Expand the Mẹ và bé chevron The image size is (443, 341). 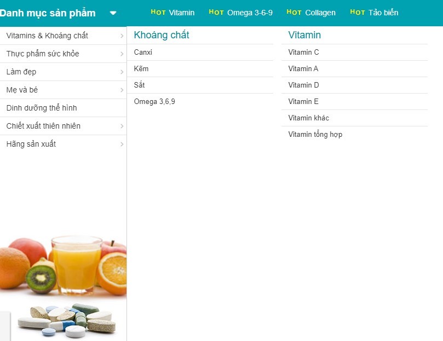[x=122, y=90]
